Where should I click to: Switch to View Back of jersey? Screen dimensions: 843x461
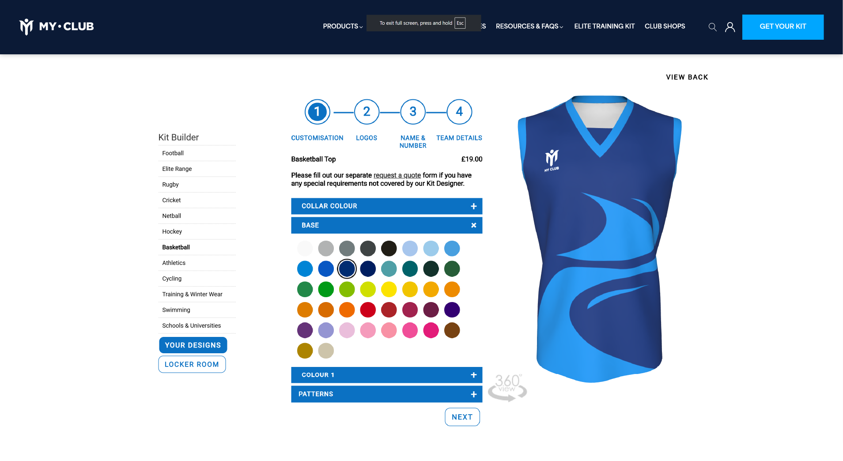point(687,77)
